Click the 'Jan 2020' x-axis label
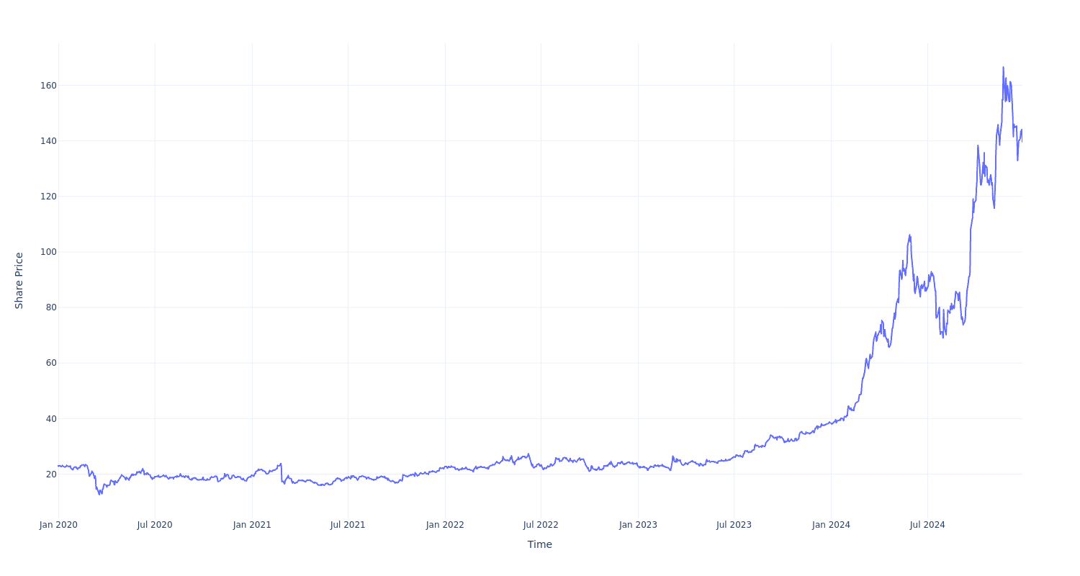The image size is (1080, 576). 58,525
